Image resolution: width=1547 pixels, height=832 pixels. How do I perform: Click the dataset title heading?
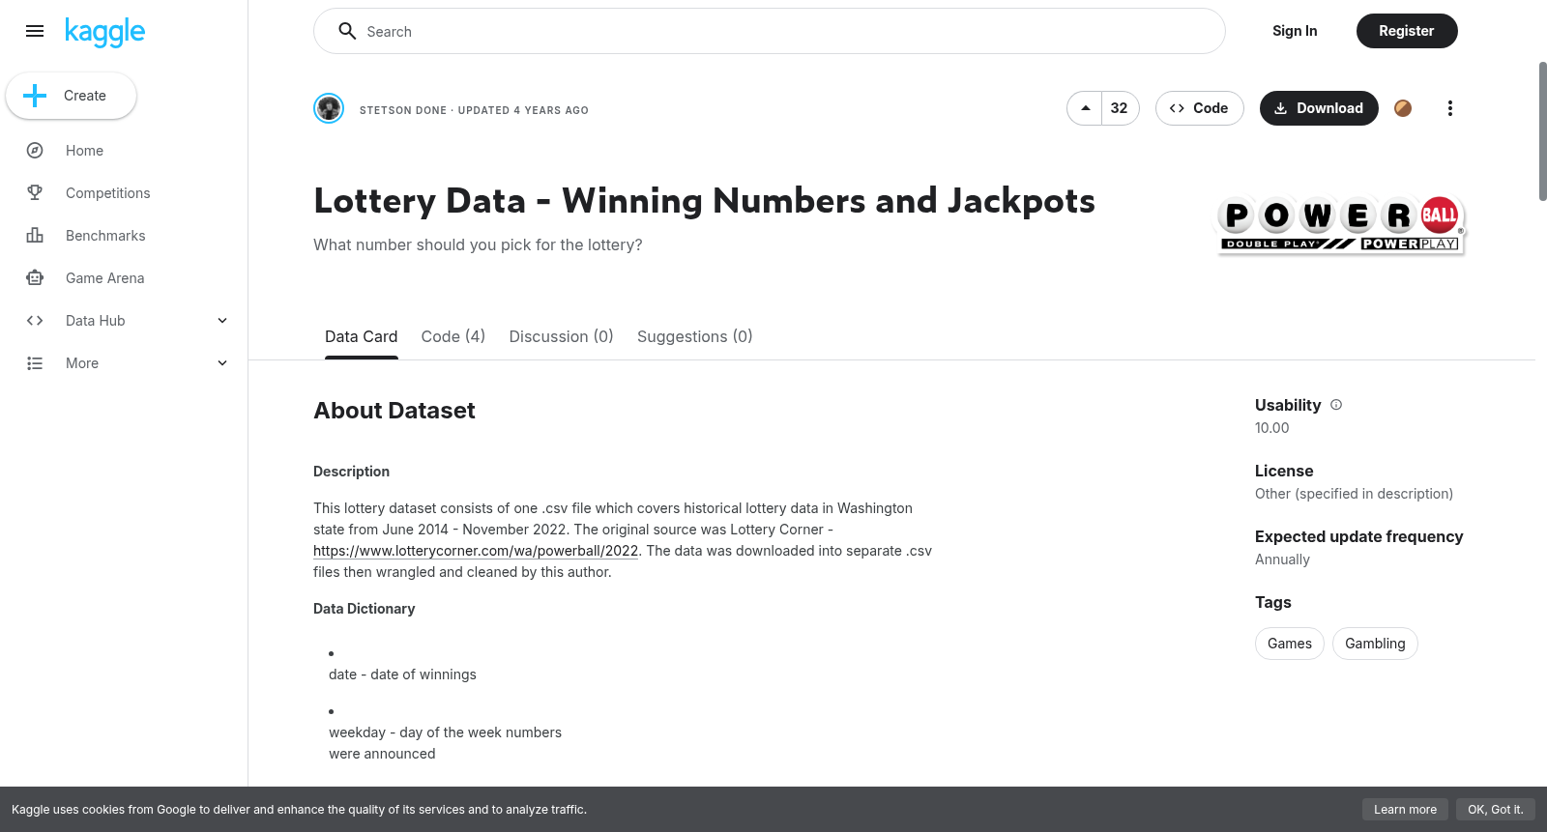point(704,201)
